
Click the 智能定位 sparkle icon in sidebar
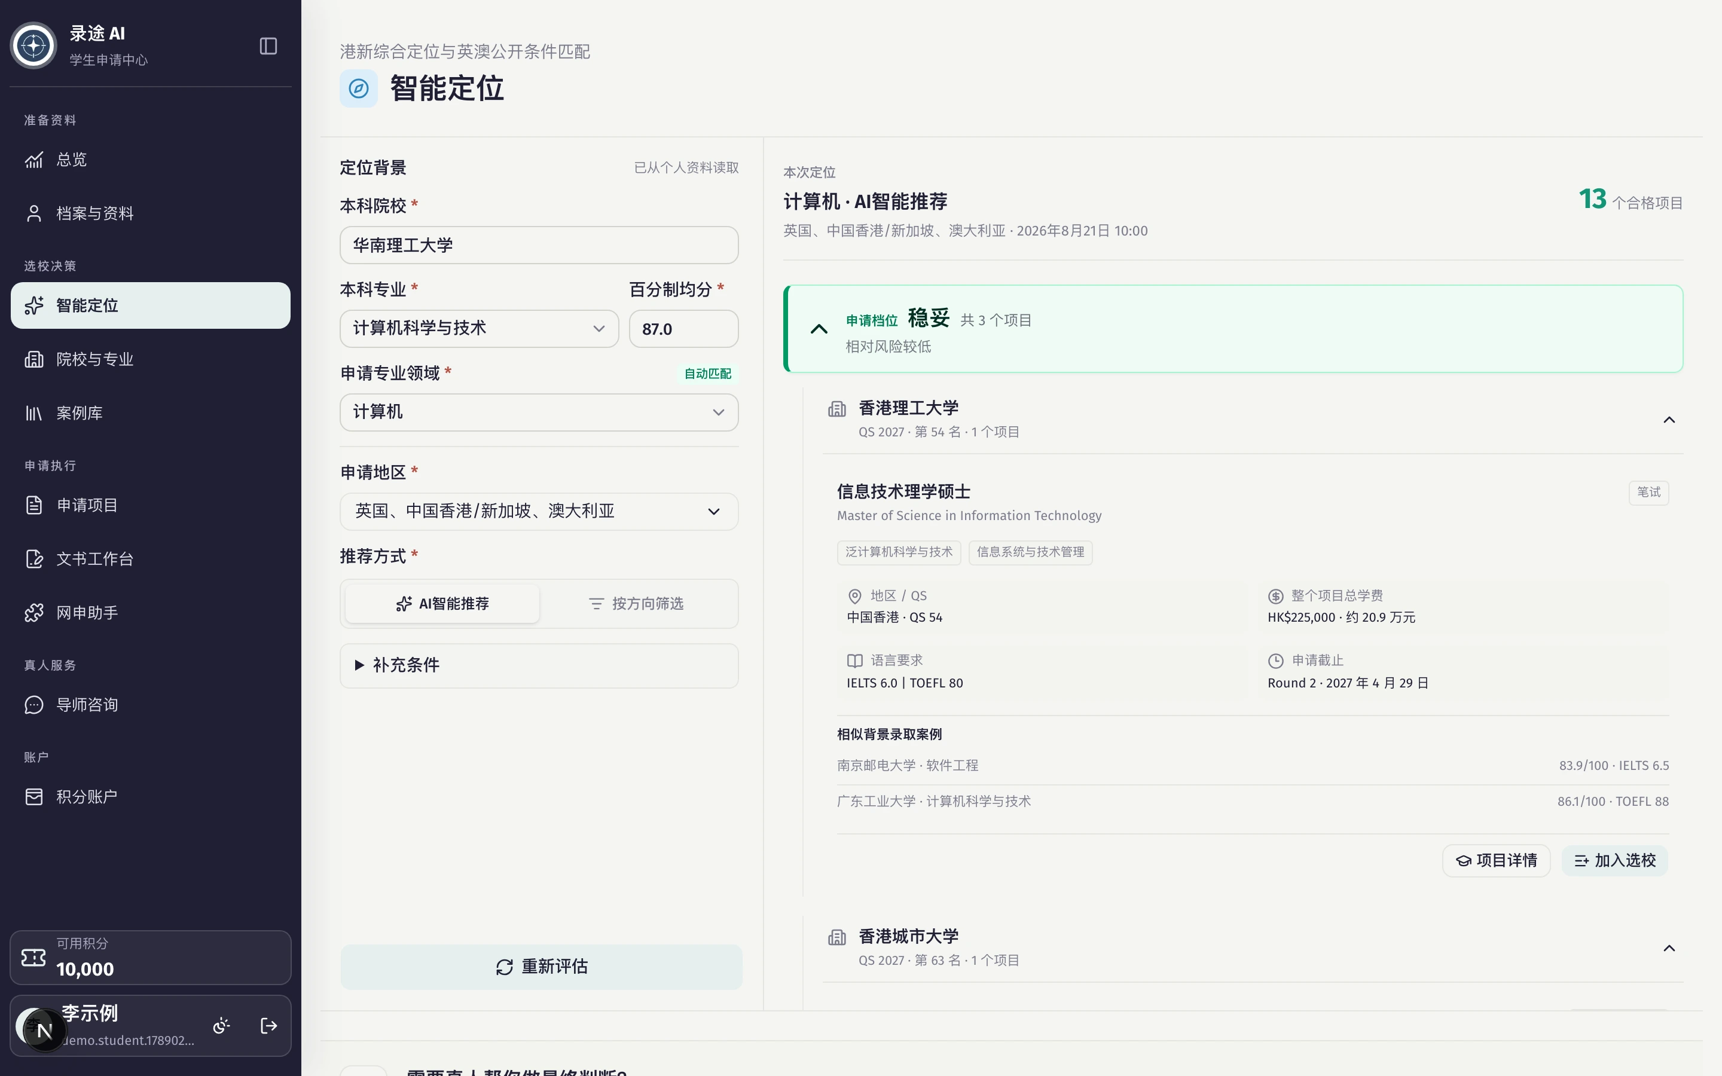[x=34, y=306]
